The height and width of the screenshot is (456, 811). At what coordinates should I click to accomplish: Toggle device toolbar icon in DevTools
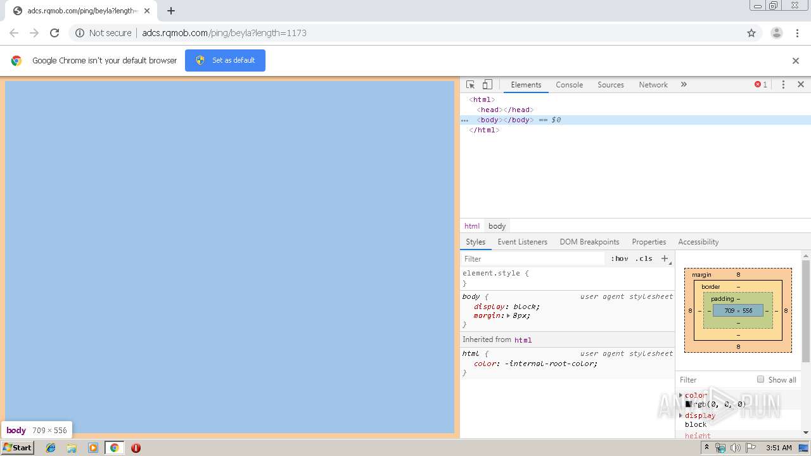click(487, 85)
